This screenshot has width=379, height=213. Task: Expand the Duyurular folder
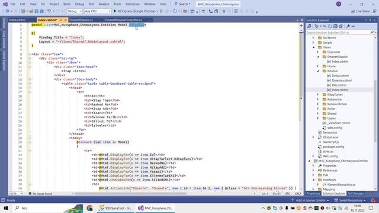click(318, 52)
